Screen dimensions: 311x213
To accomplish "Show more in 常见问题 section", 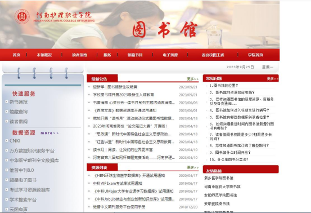I will click(273, 79).
